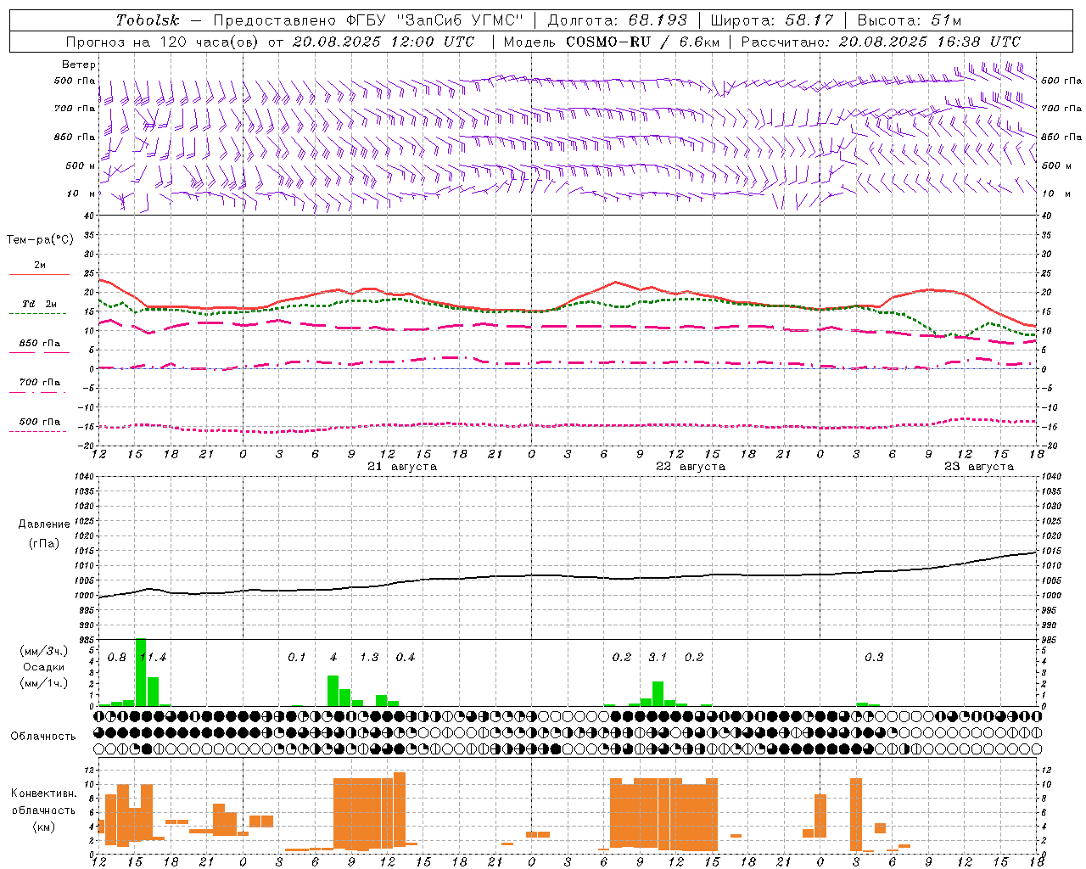Click the 'Тем-ра(°C)' temperature panel label
This screenshot has width=1086, height=869.
(x=40, y=239)
